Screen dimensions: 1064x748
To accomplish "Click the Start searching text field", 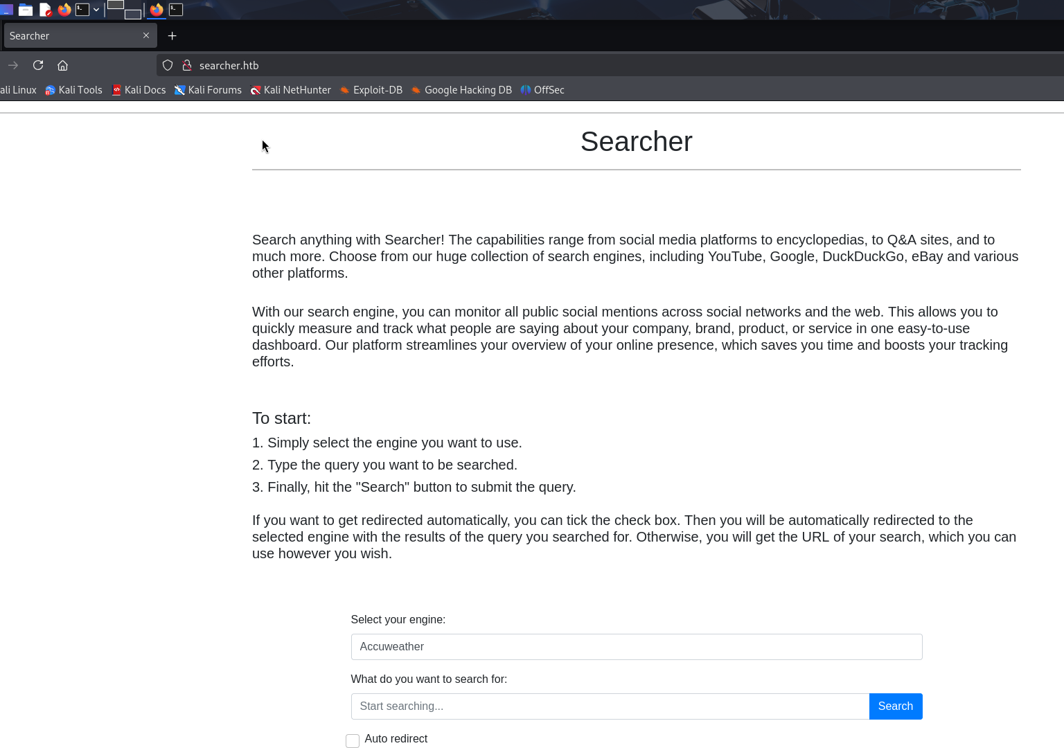I will click(610, 706).
